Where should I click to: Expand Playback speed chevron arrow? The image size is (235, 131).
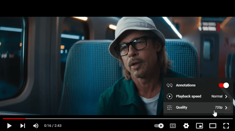(x=226, y=96)
